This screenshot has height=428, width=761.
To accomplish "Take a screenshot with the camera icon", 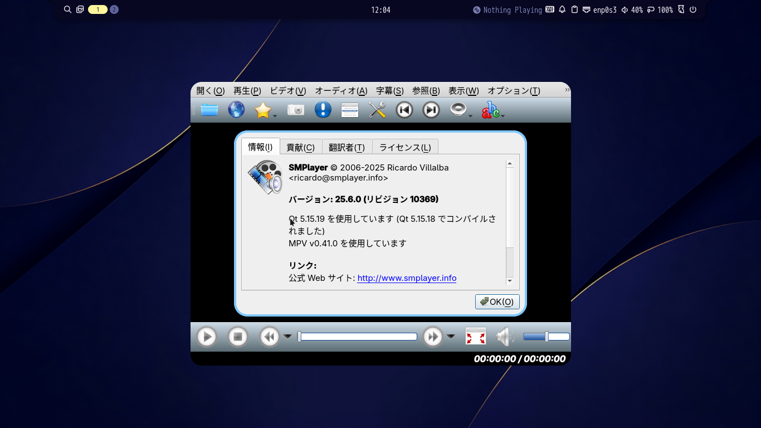I will click(296, 110).
